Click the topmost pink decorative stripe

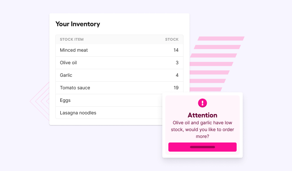[221, 38]
